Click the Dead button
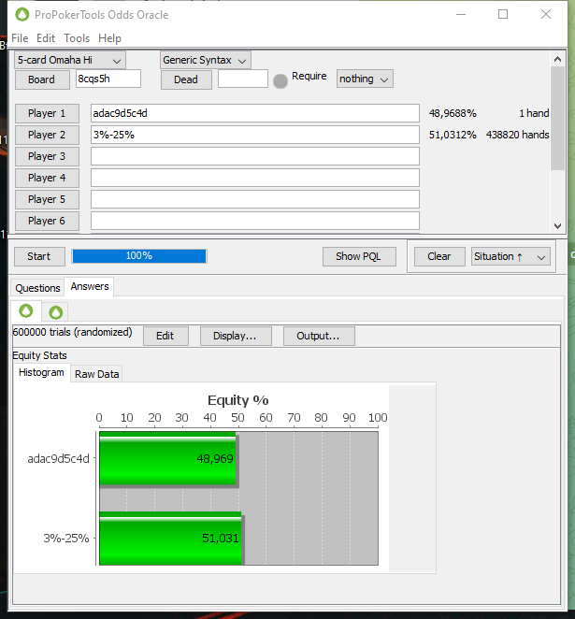This screenshot has width=575, height=619. point(186,79)
